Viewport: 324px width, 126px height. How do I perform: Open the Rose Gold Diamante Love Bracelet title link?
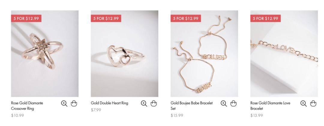[x=270, y=106]
